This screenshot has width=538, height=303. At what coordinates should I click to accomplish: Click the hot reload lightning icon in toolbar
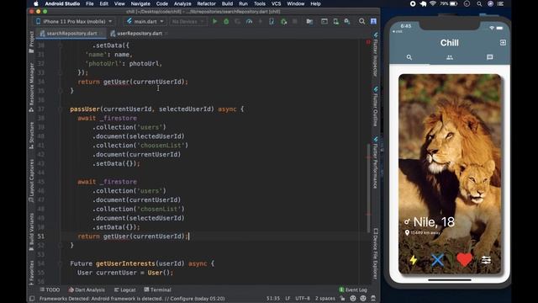[x=260, y=21]
